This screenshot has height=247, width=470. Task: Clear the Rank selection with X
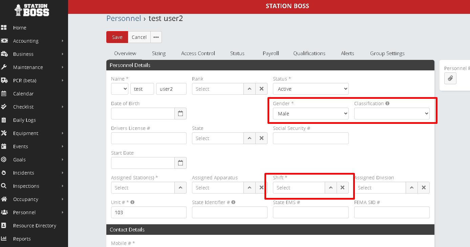tap(261, 89)
